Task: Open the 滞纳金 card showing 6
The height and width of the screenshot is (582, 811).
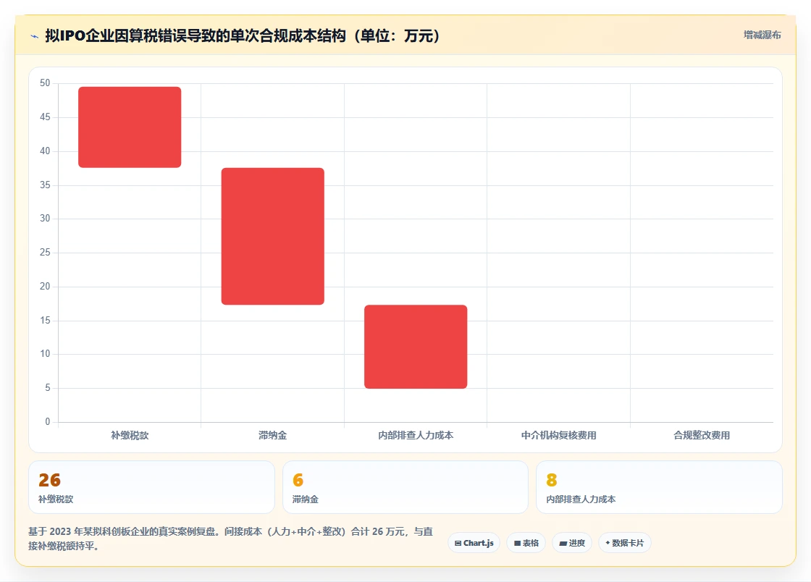Action: 405,487
